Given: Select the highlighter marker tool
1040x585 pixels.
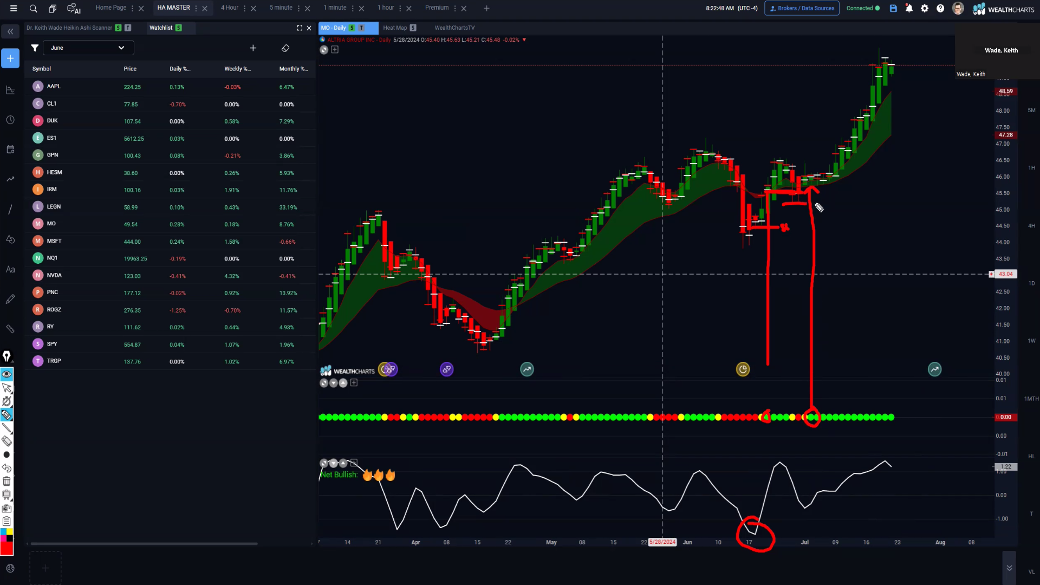Looking at the screenshot, I should pos(6,415).
